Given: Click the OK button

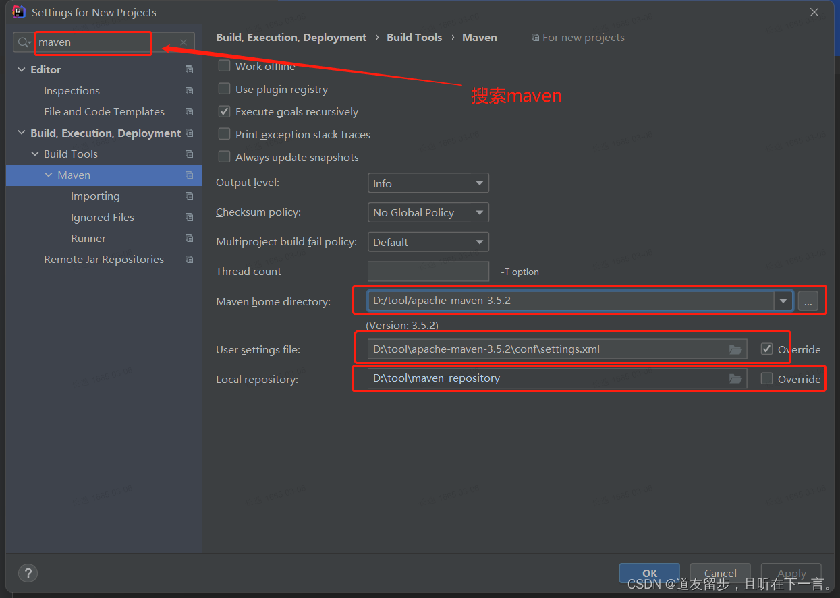Looking at the screenshot, I should [x=648, y=573].
